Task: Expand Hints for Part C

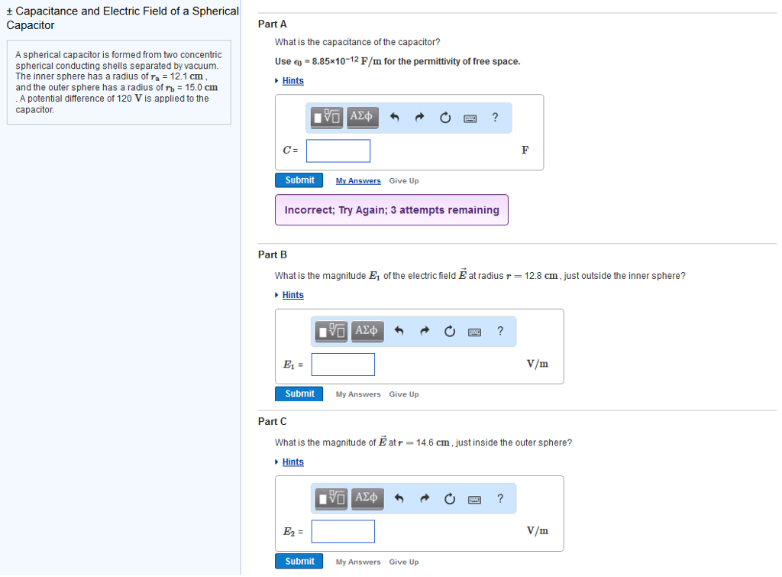Action: [x=292, y=462]
